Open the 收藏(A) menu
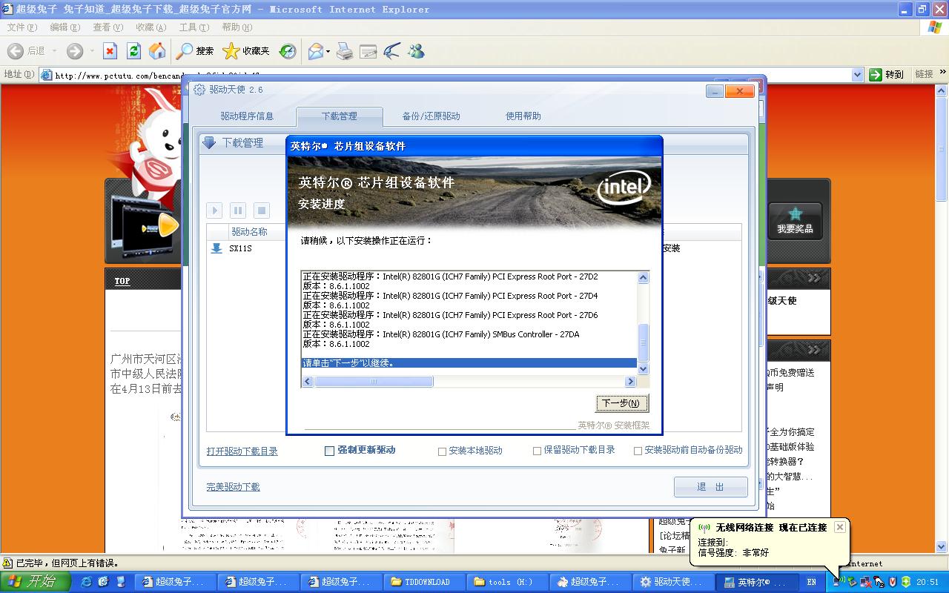The width and height of the screenshot is (949, 593). (x=151, y=27)
